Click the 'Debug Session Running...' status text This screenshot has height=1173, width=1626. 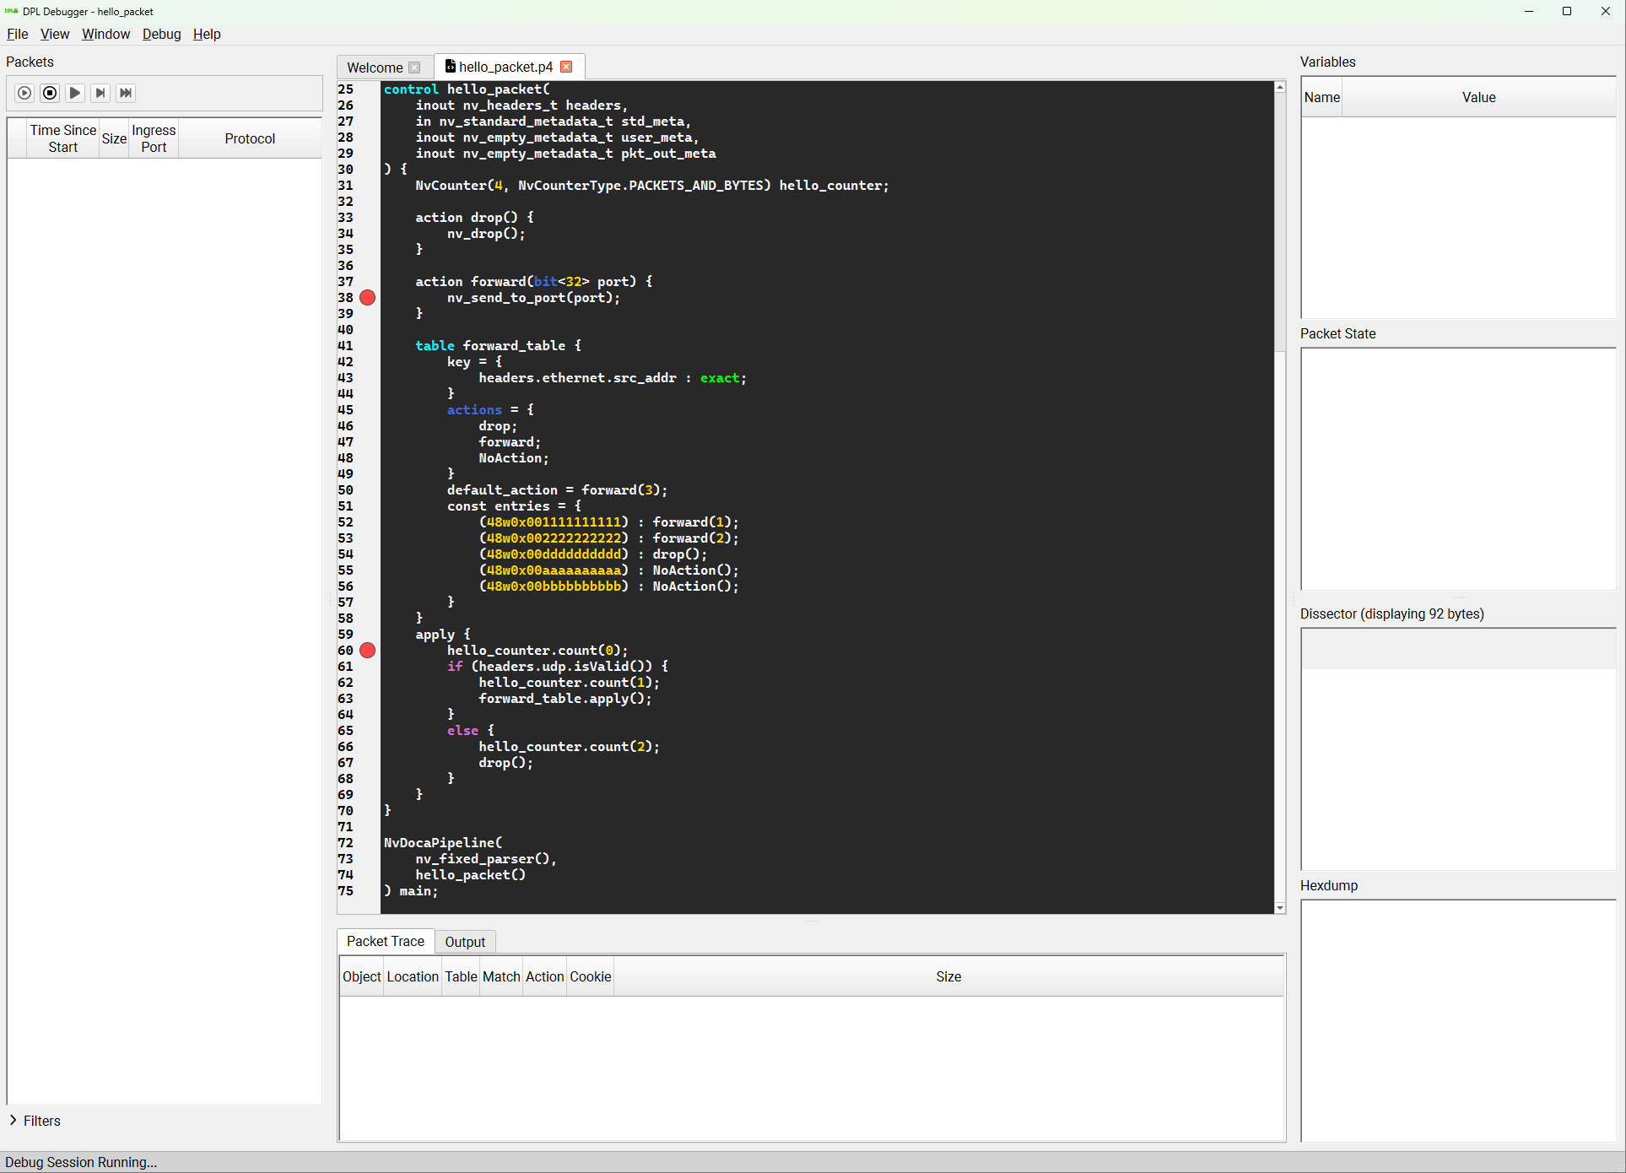coord(81,1162)
